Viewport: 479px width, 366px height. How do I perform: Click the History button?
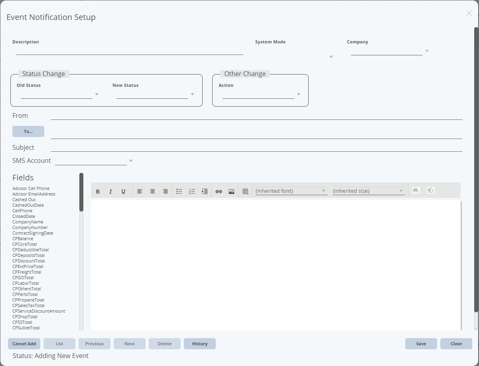[200, 344]
